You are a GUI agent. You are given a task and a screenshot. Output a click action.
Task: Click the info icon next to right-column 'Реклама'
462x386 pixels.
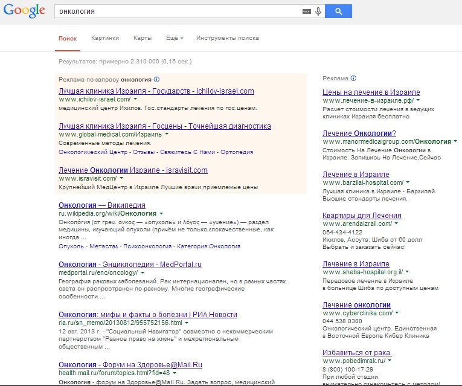353,78
